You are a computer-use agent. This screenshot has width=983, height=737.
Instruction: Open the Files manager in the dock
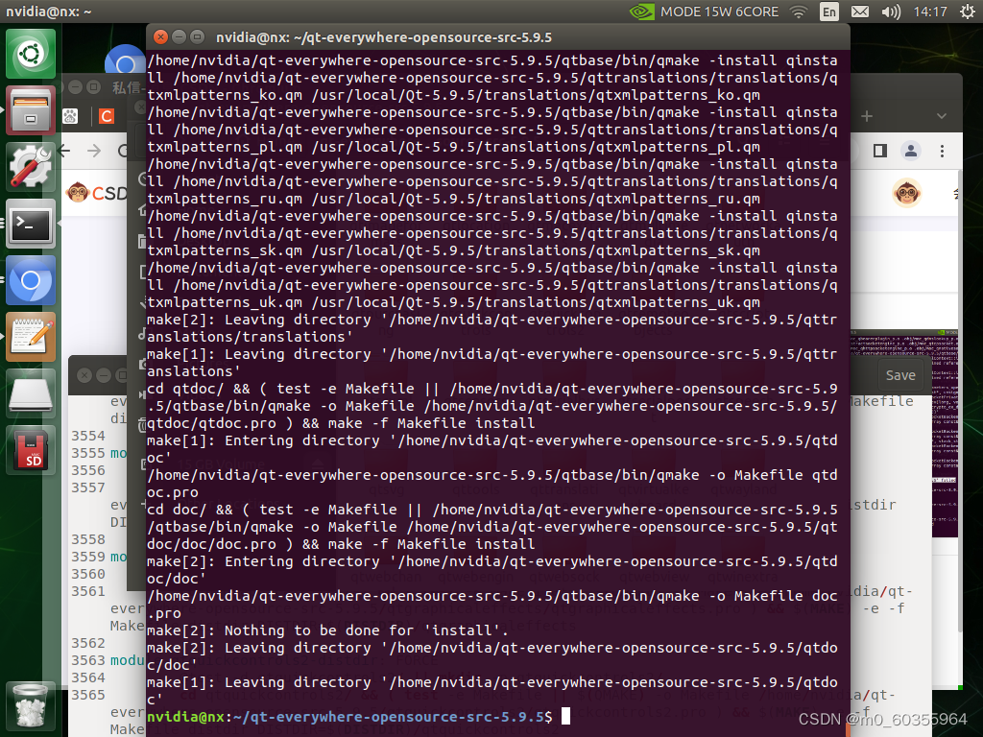click(30, 111)
